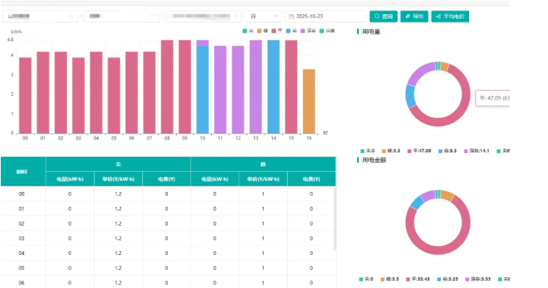The width and height of the screenshot is (548, 288).
Task: Select the table row for time 05
Action: pos(168,268)
